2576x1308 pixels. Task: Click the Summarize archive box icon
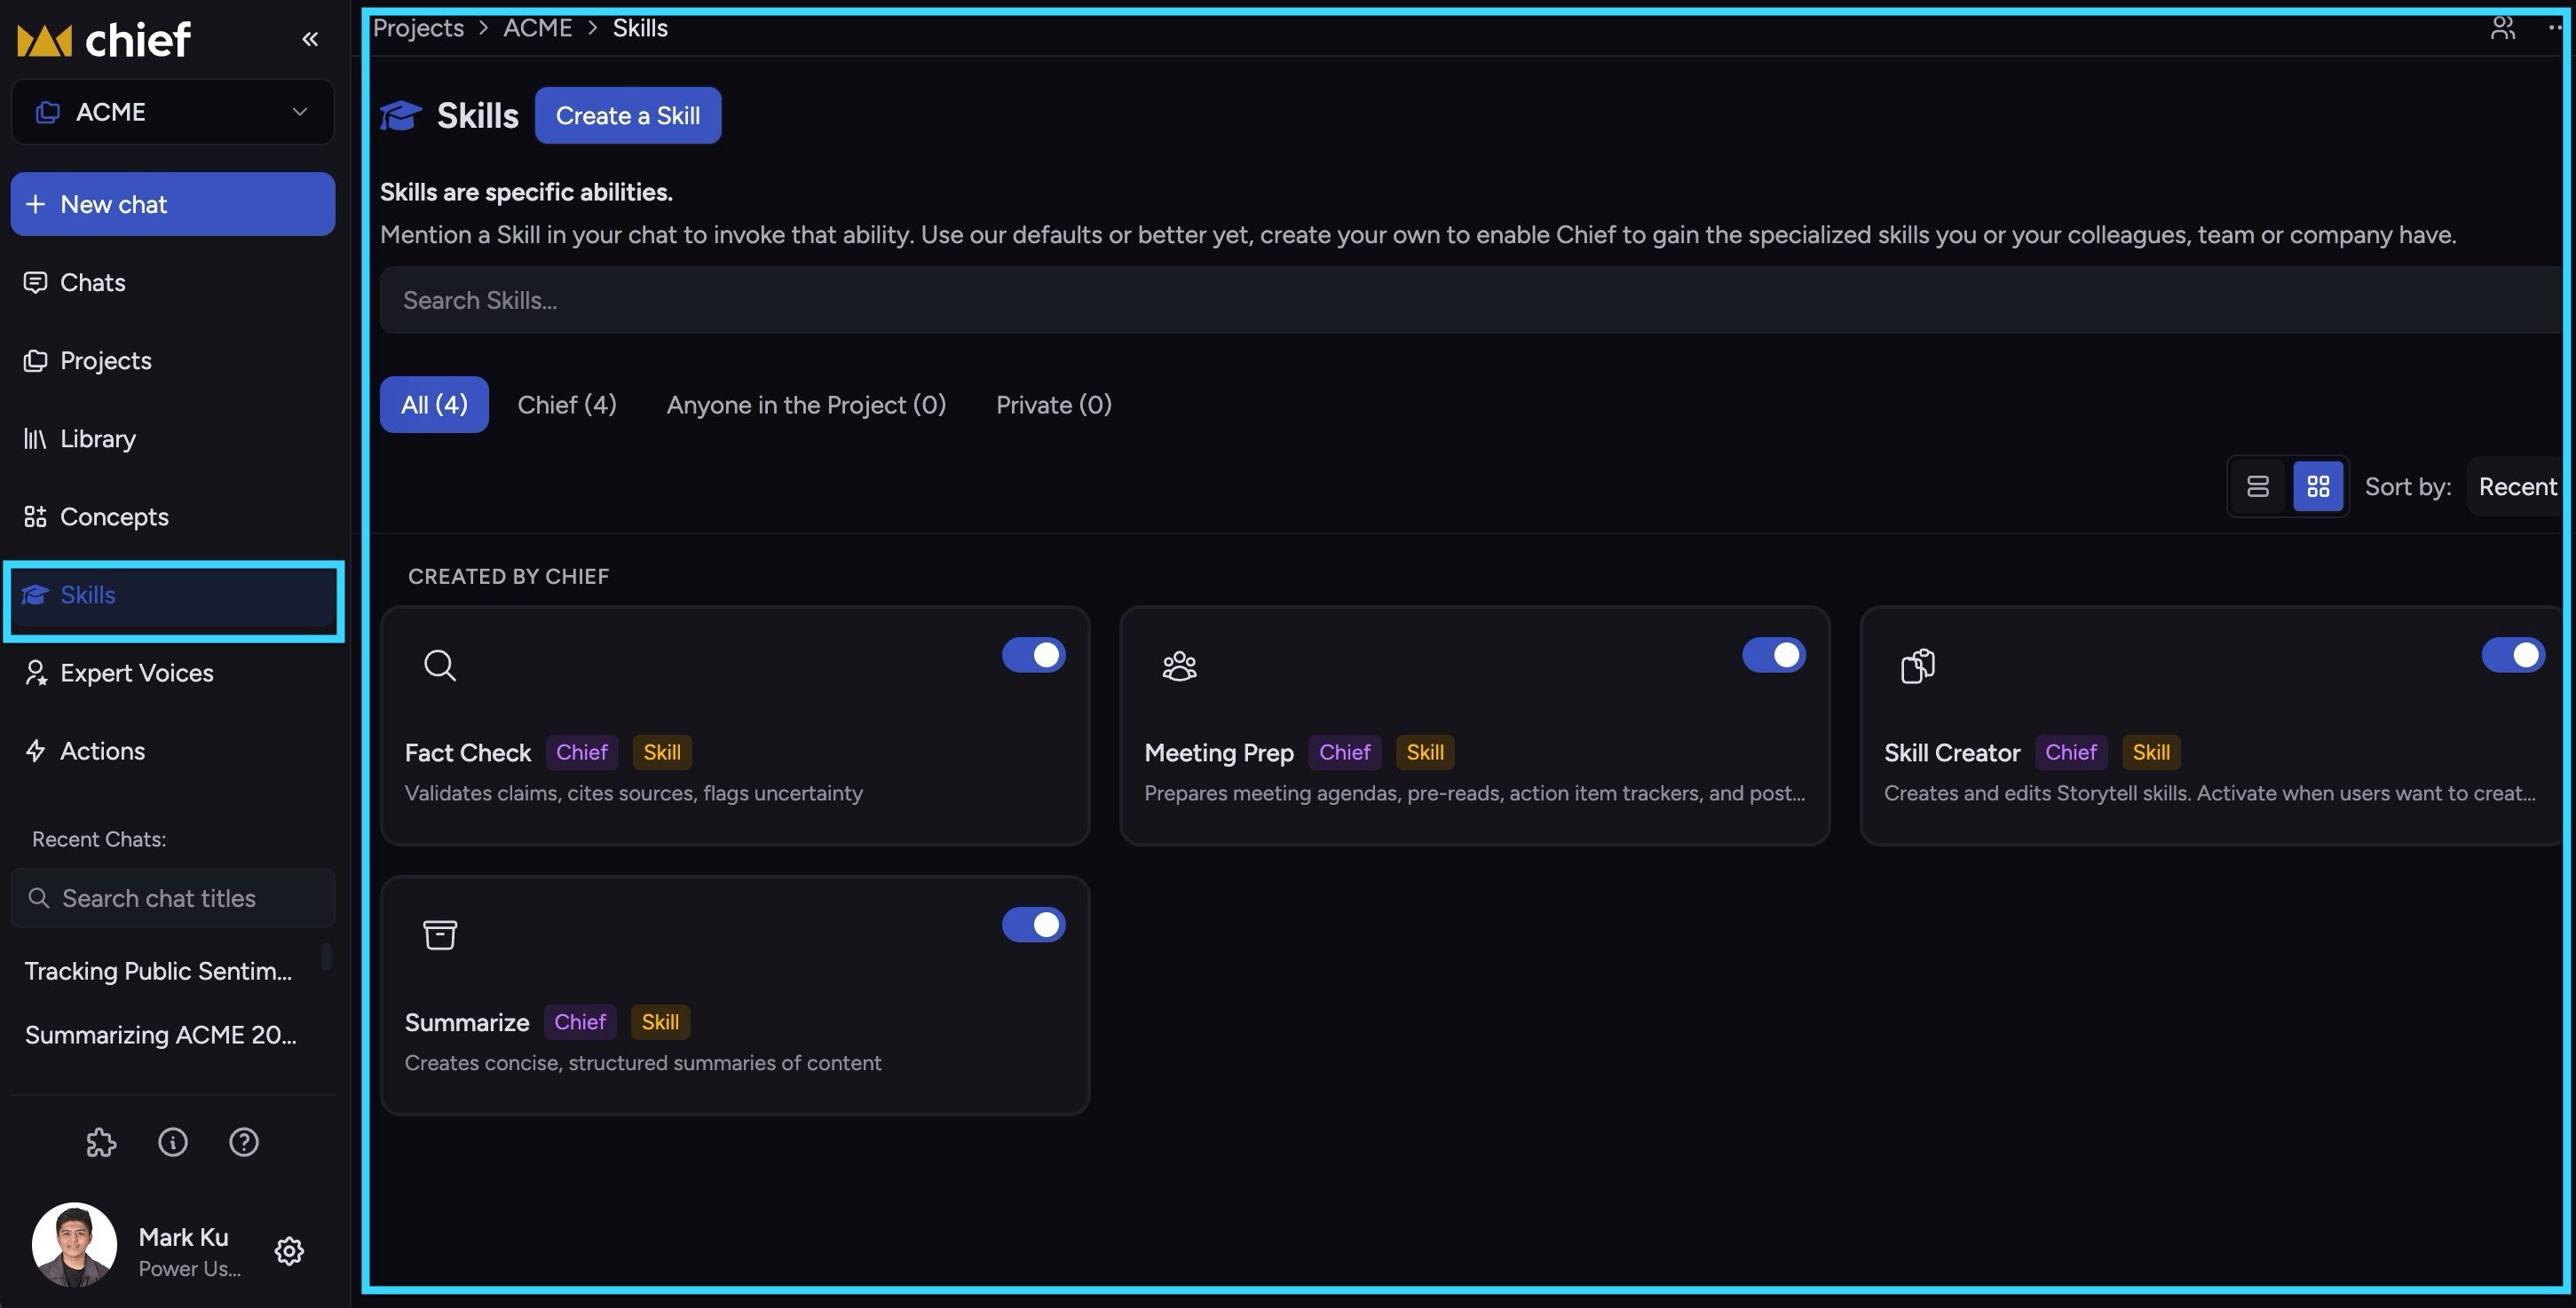tap(440, 935)
